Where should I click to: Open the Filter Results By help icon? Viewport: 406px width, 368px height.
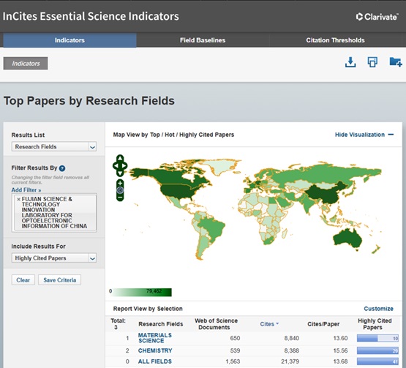click(62, 168)
